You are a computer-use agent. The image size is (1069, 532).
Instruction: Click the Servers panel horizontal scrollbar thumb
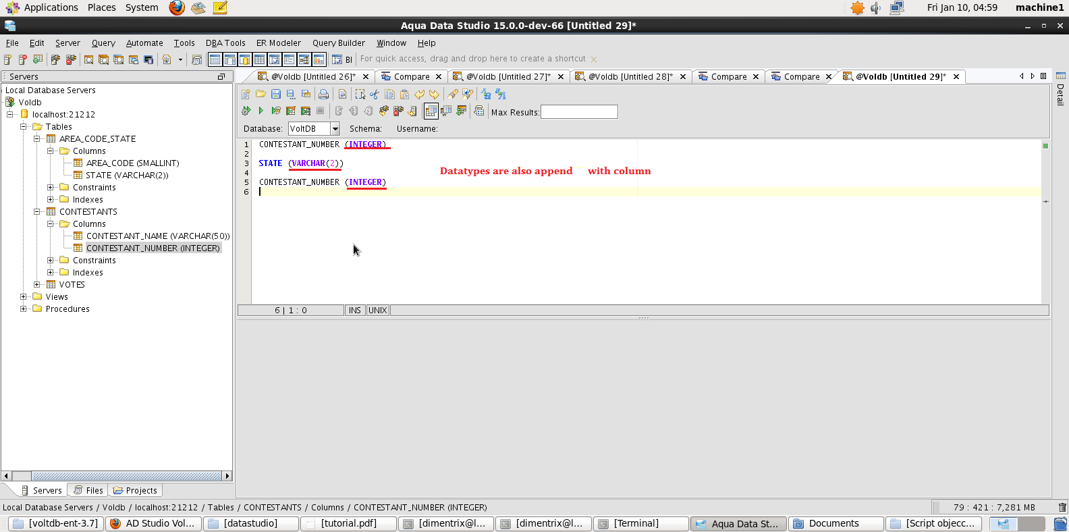(x=127, y=476)
